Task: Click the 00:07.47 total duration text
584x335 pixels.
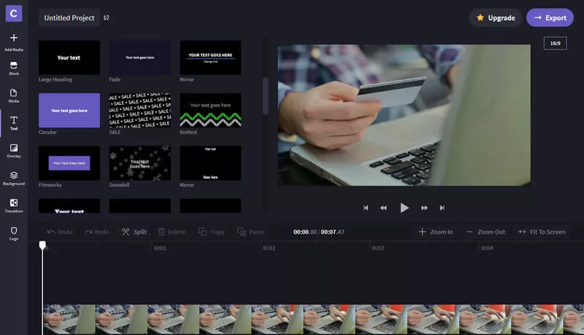Action: 333,232
